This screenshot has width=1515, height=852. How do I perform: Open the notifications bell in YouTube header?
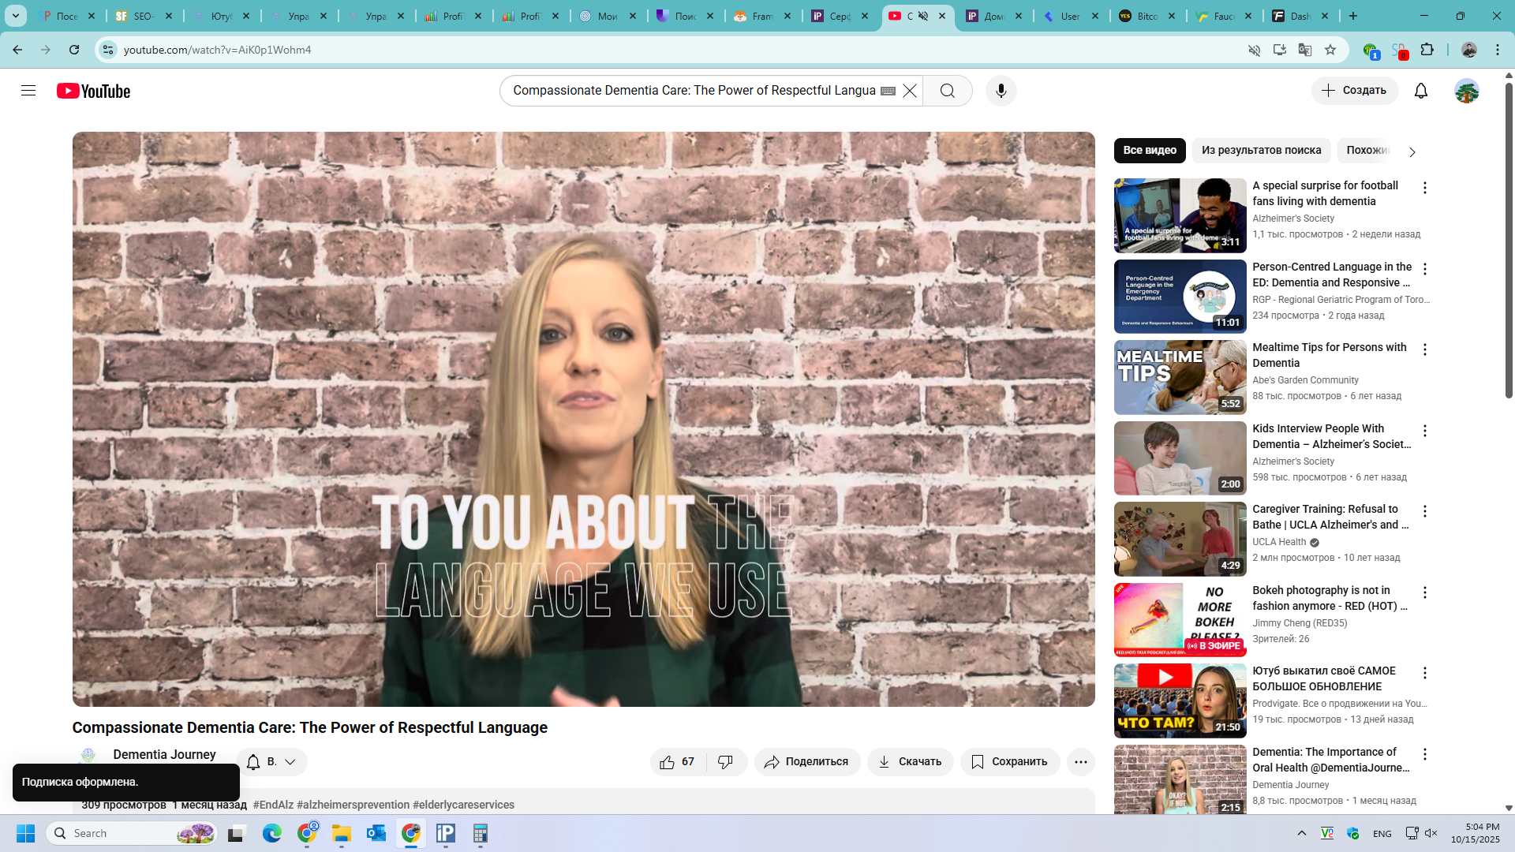click(1420, 91)
